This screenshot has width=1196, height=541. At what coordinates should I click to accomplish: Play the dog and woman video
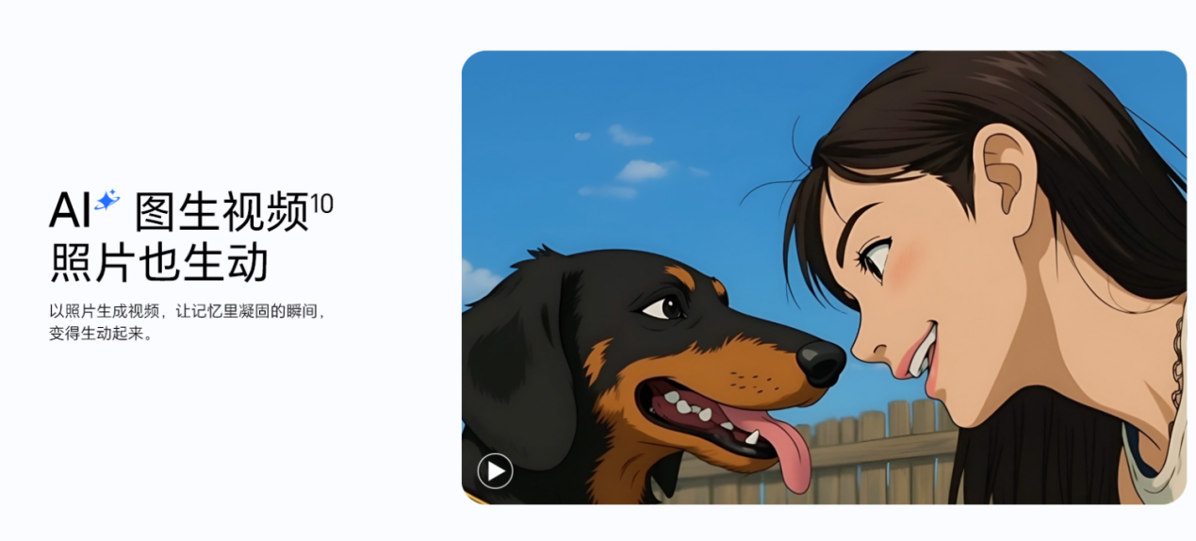pyautogui.click(x=495, y=470)
